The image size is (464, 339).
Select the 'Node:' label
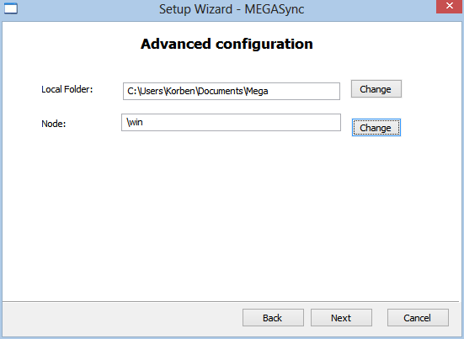point(54,124)
